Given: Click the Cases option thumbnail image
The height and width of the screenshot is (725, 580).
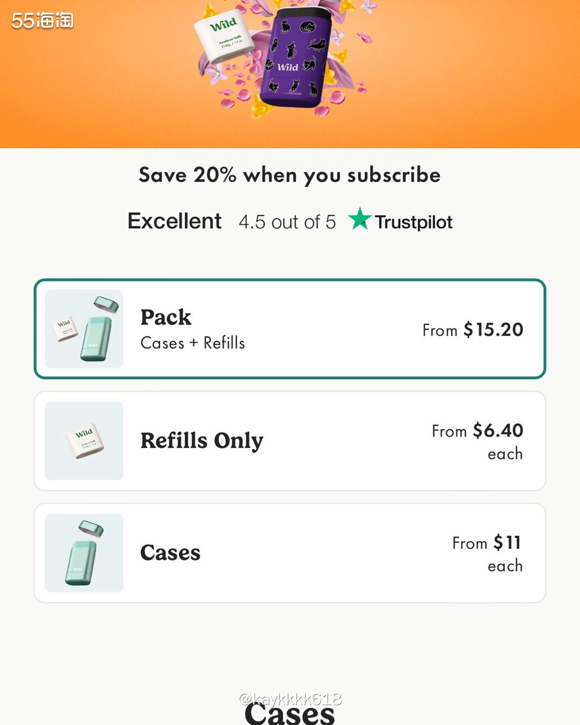Looking at the screenshot, I should point(84,553).
